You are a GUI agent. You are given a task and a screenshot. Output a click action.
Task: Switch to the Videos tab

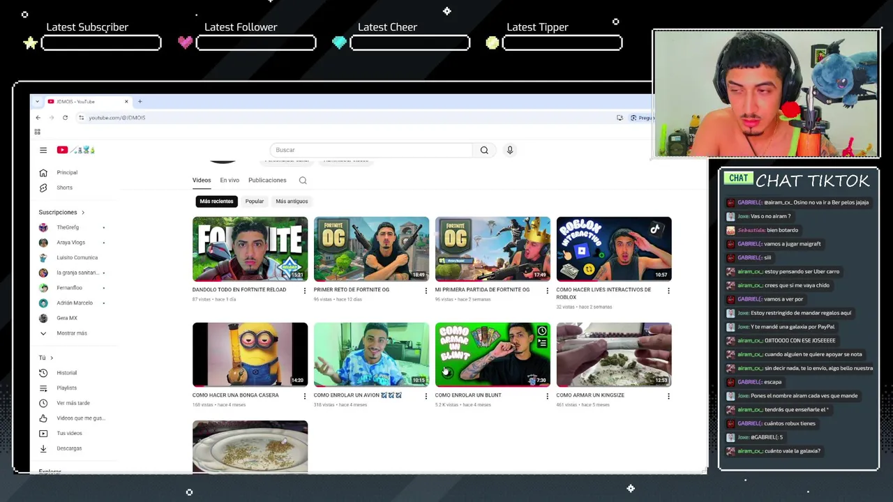click(202, 181)
